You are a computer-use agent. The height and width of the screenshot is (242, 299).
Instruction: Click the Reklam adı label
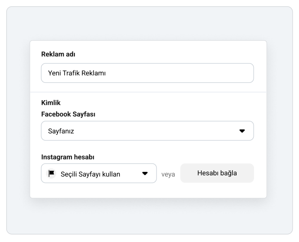click(x=58, y=54)
